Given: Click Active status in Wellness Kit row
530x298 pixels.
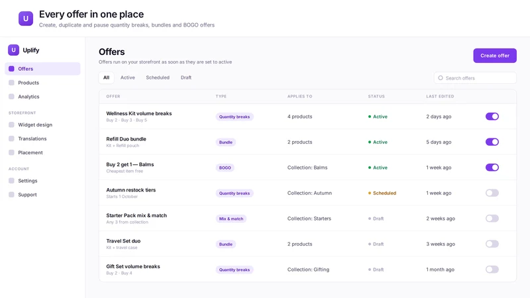Looking at the screenshot, I should click(378, 117).
